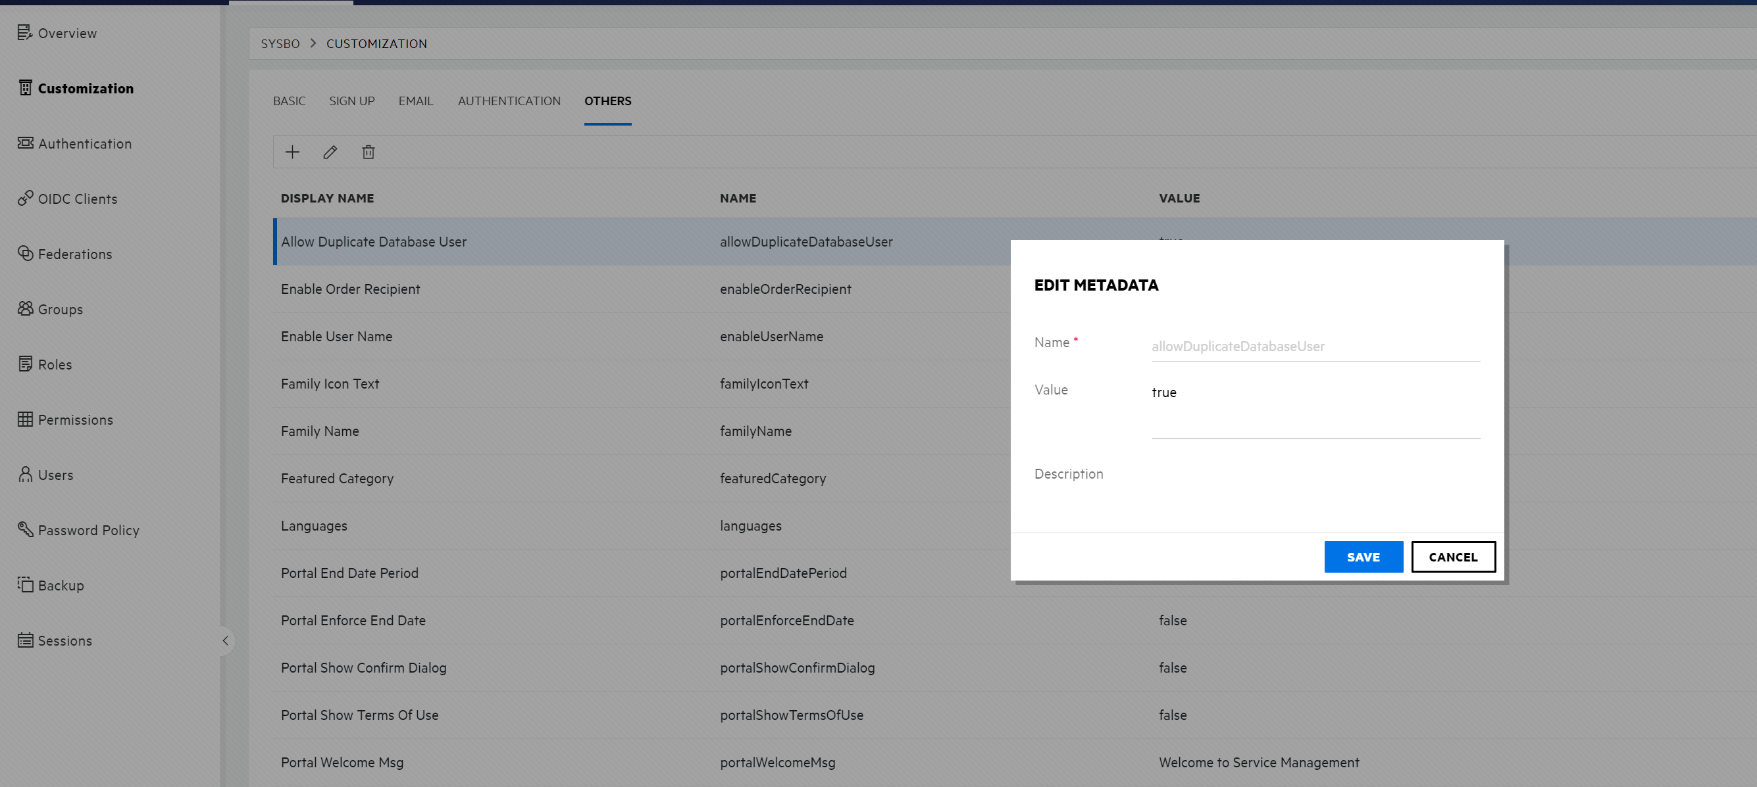This screenshot has width=1757, height=787.
Task: Click the VALUE column header
Action: pos(1179,198)
